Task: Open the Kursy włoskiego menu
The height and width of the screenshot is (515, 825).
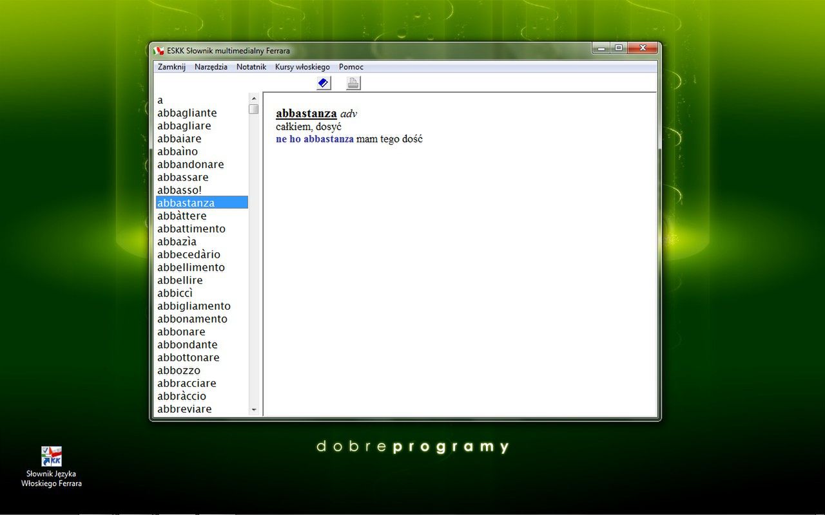Action: click(302, 67)
